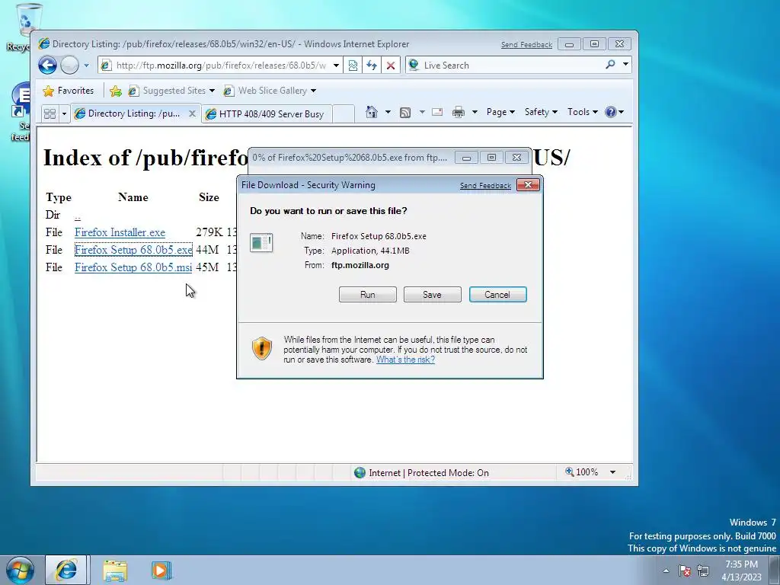
Task: Open the Help question mark menu
Action: click(614, 112)
